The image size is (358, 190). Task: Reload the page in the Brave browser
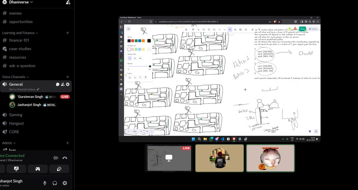coord(129,22)
